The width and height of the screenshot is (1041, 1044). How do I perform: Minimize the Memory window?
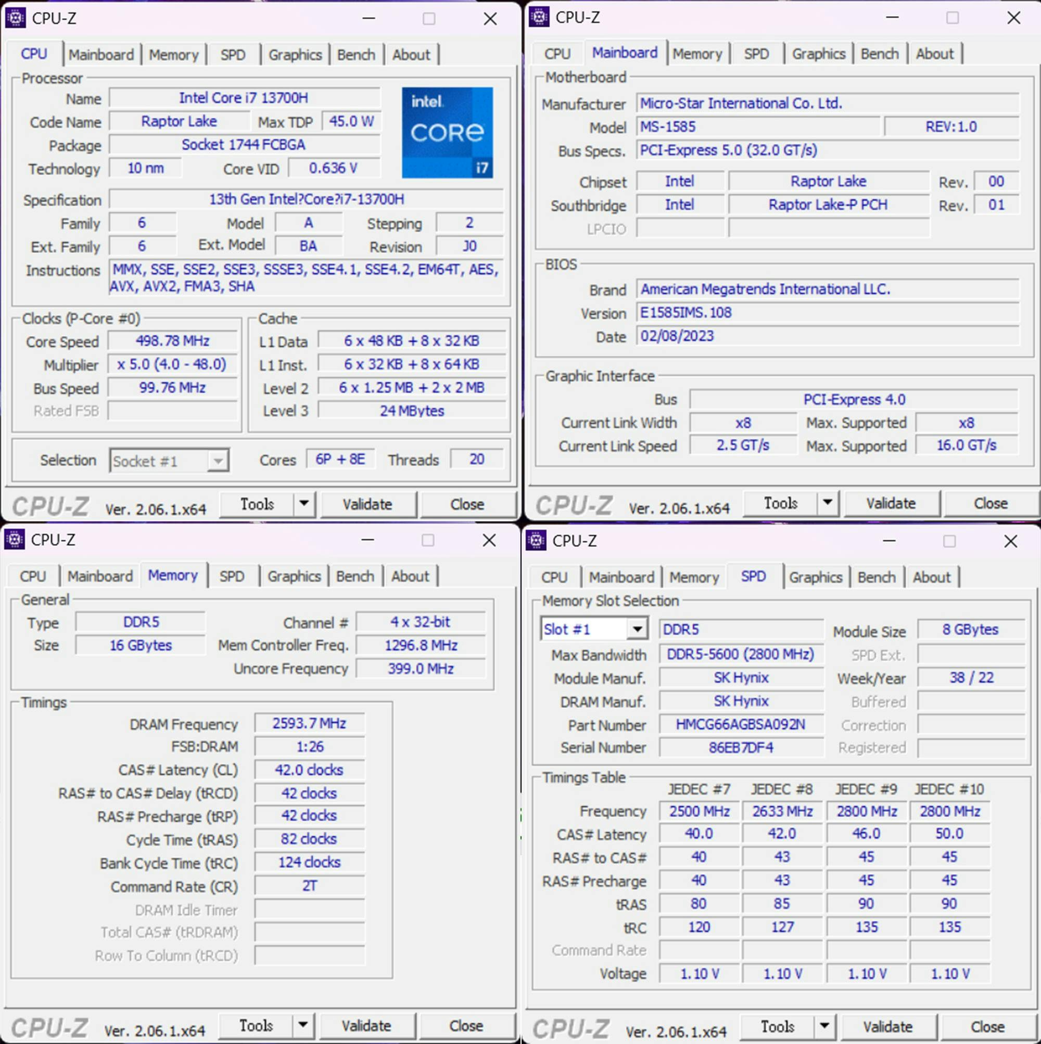[x=367, y=540]
